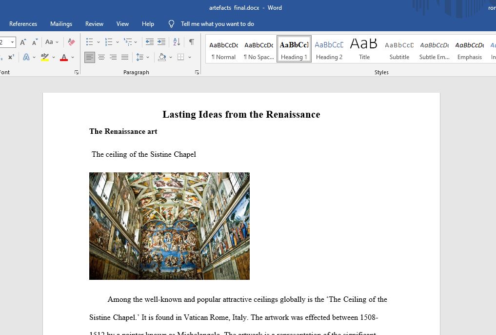Apply the No Spacing style
Viewport: 496px width, 335px height.
pyautogui.click(x=259, y=49)
